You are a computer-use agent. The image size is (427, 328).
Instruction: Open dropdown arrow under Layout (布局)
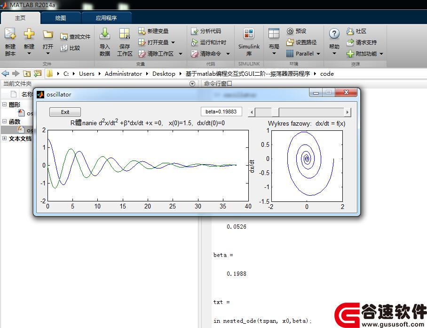tap(274, 53)
